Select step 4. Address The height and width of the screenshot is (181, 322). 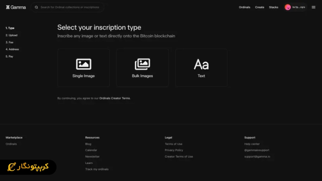click(x=12, y=49)
